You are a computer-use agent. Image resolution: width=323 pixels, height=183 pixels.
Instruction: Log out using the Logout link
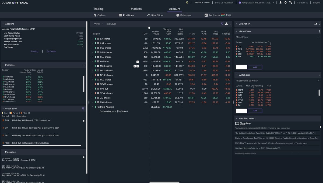(x=317, y=2)
